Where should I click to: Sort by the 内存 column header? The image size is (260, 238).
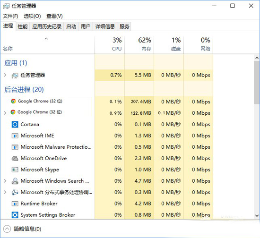click(139, 45)
